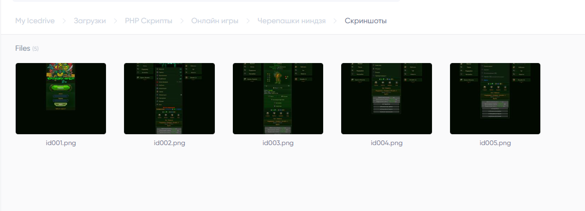Image resolution: width=585 pixels, height=211 pixels.
Task: Click the id003.png file name
Action: click(x=278, y=143)
